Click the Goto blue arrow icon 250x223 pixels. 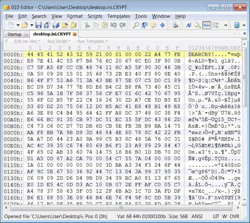coord(162,25)
